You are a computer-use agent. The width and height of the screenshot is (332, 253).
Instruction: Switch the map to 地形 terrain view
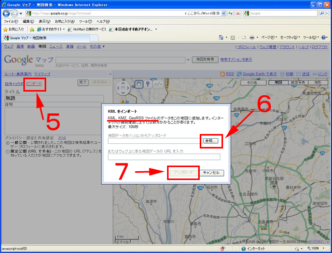[318, 83]
